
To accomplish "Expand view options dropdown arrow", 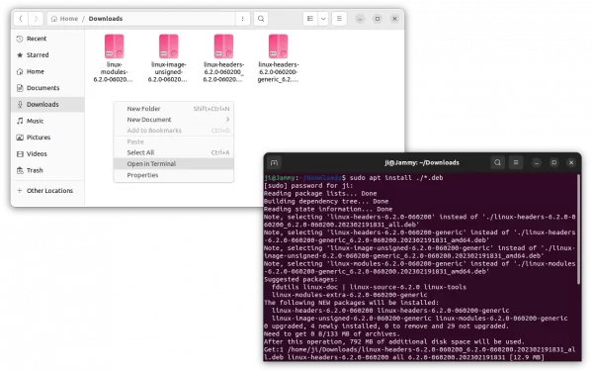I will point(323,19).
